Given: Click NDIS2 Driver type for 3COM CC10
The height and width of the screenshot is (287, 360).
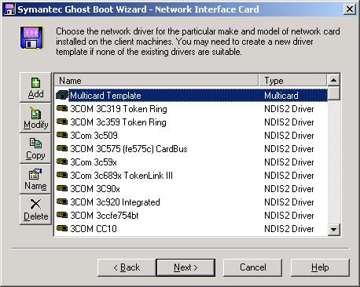Looking at the screenshot, I should (289, 229).
